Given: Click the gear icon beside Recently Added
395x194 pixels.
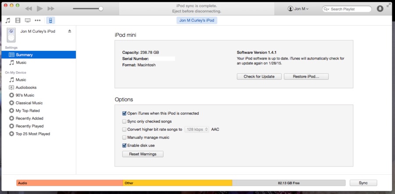Looking at the screenshot, I should 11,118.
